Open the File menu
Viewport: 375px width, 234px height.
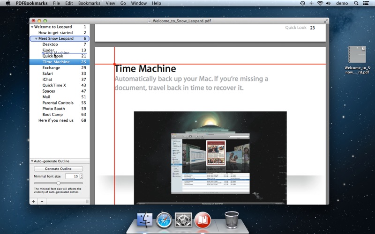pyautogui.click(x=56, y=3)
